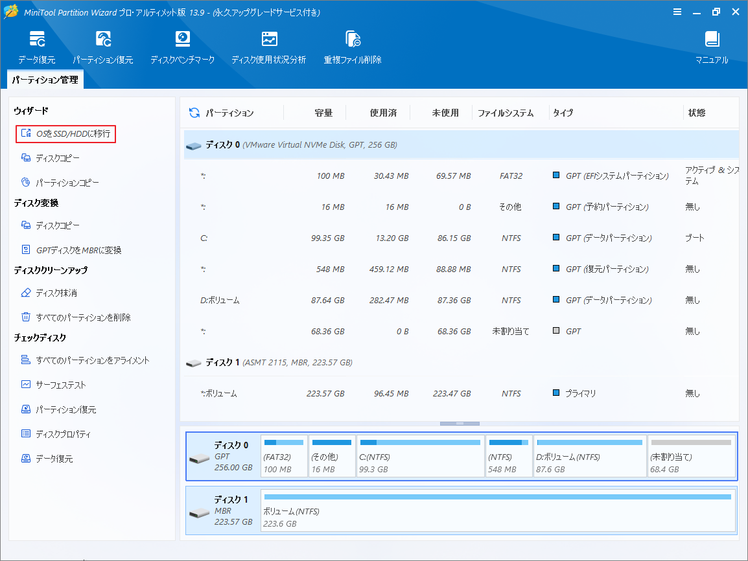Click the C:(NTFS) 99.3 GB block
Image resolution: width=748 pixels, height=561 pixels.
pos(420,456)
